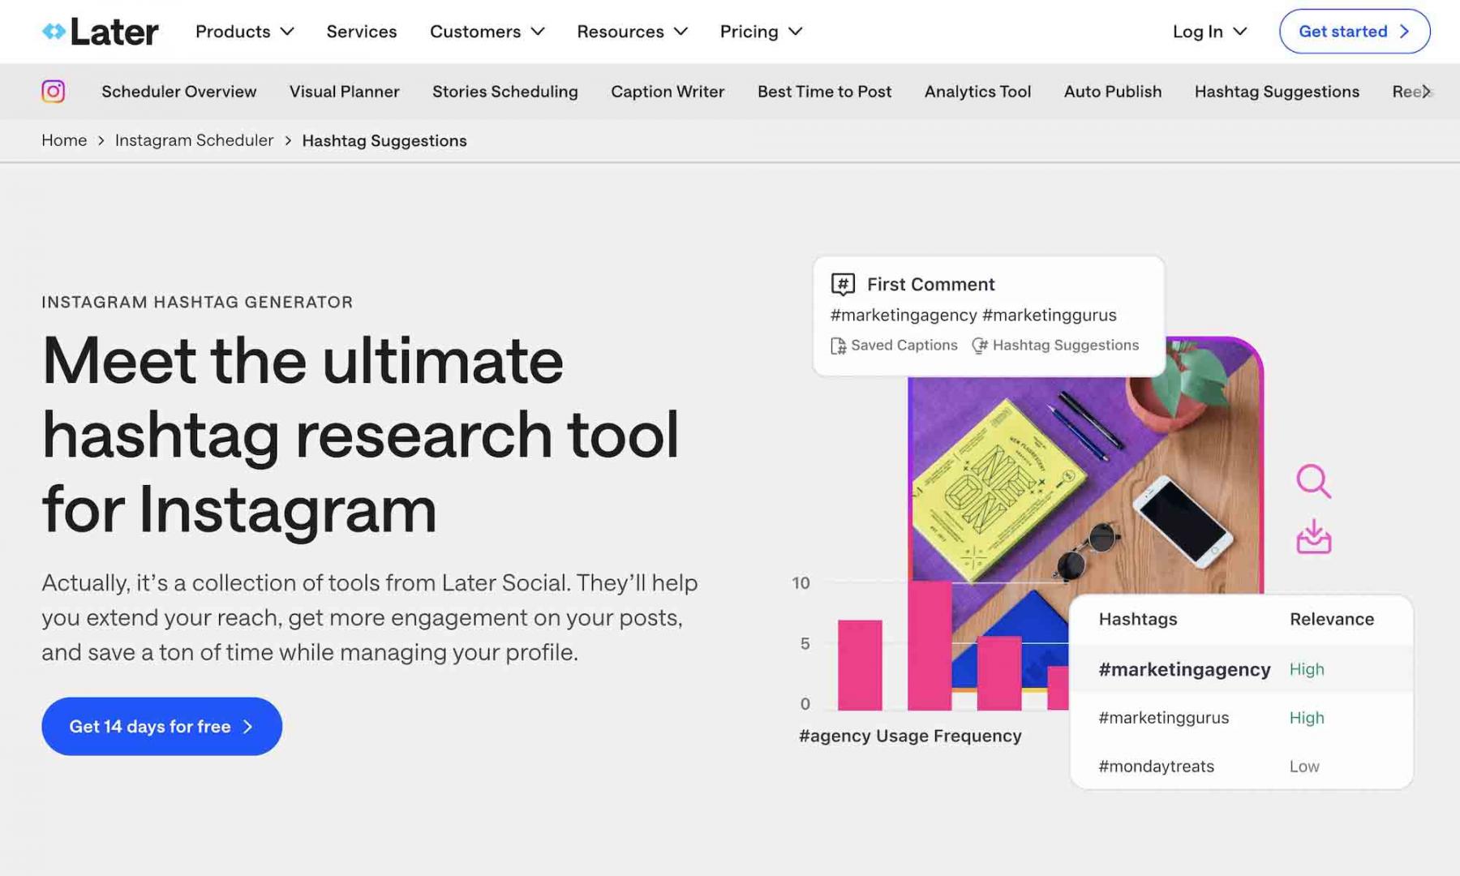Select Auto Publish tab
The width and height of the screenshot is (1460, 876).
coord(1113,92)
